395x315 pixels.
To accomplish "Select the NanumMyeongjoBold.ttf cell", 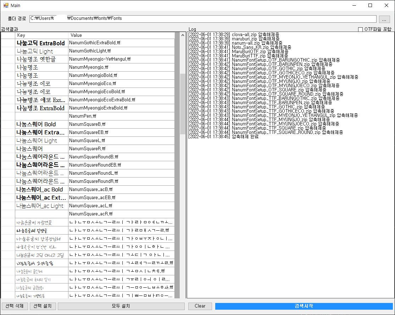I will point(121,75).
